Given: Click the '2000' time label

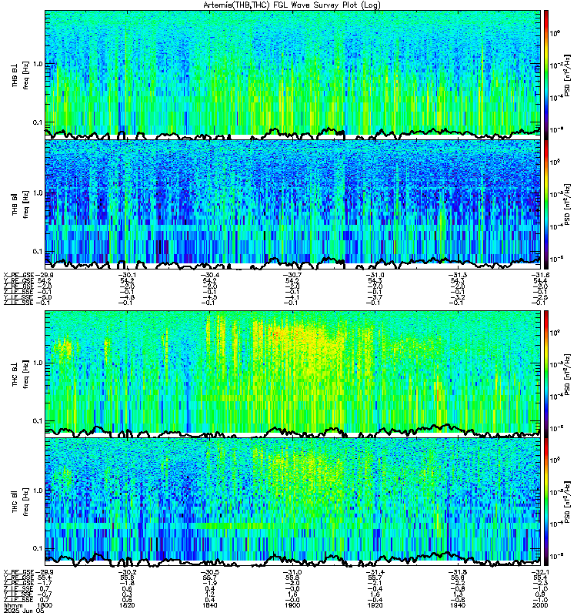Looking at the screenshot, I should (x=540, y=605).
